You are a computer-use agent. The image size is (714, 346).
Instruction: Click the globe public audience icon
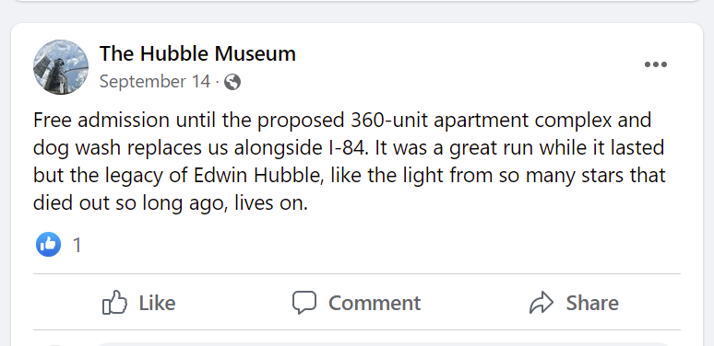(x=232, y=82)
